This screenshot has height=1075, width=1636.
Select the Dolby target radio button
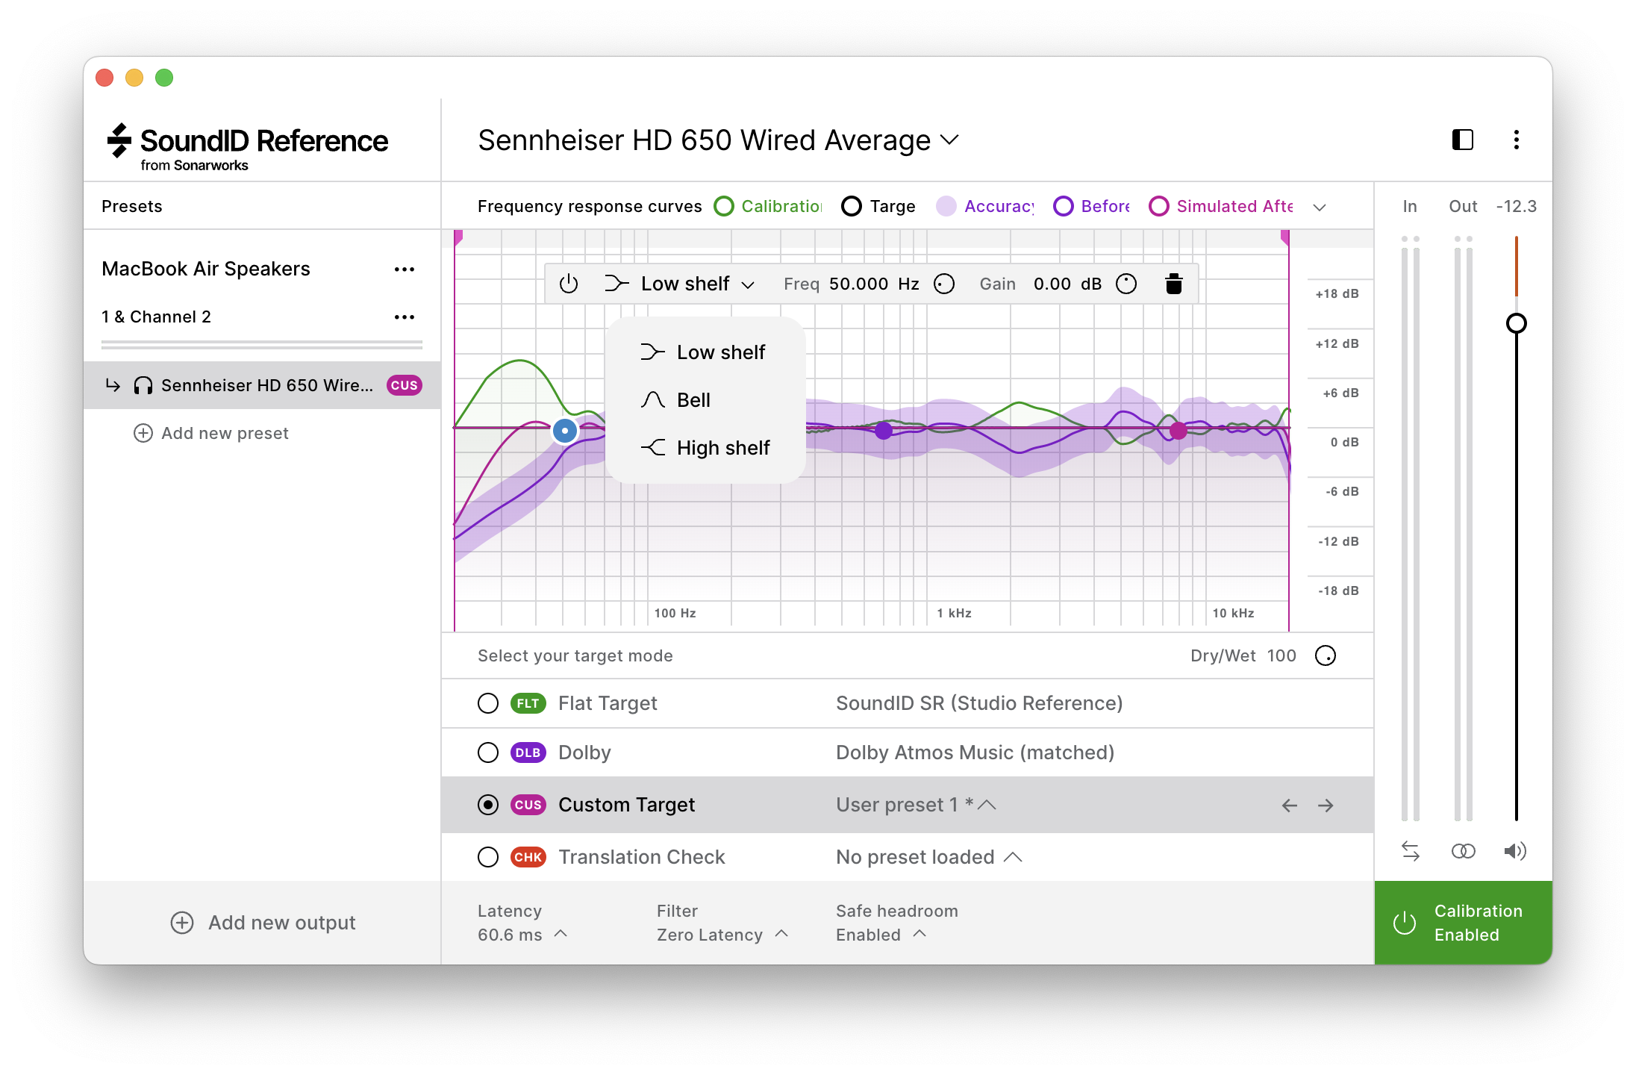tap(488, 752)
